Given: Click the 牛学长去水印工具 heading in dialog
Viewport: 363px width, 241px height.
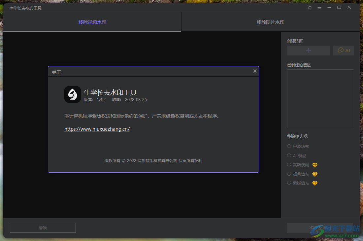Looking at the screenshot, I should click(110, 92).
